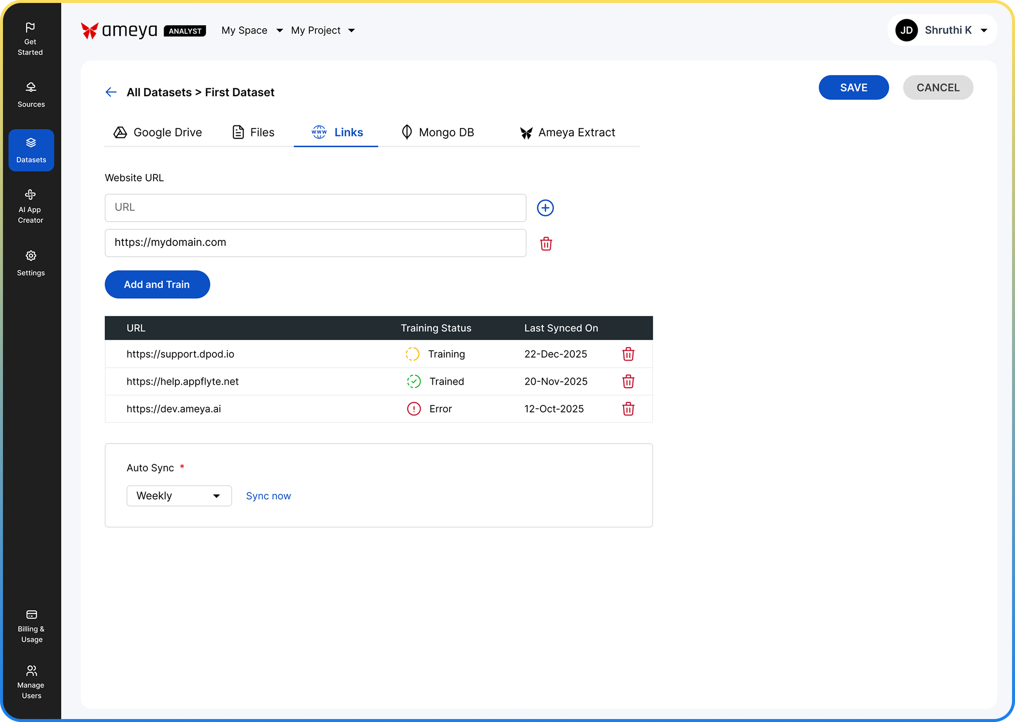Click the Add and Train button
Image resolution: width=1015 pixels, height=722 pixels.
click(157, 284)
